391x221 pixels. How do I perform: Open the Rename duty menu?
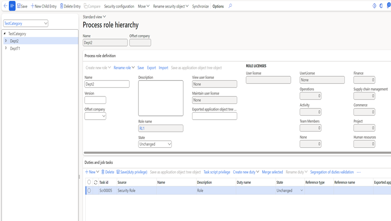tap(296, 172)
